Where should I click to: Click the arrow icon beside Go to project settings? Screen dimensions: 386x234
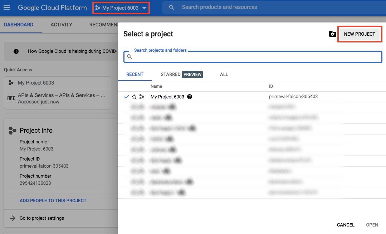point(12,218)
